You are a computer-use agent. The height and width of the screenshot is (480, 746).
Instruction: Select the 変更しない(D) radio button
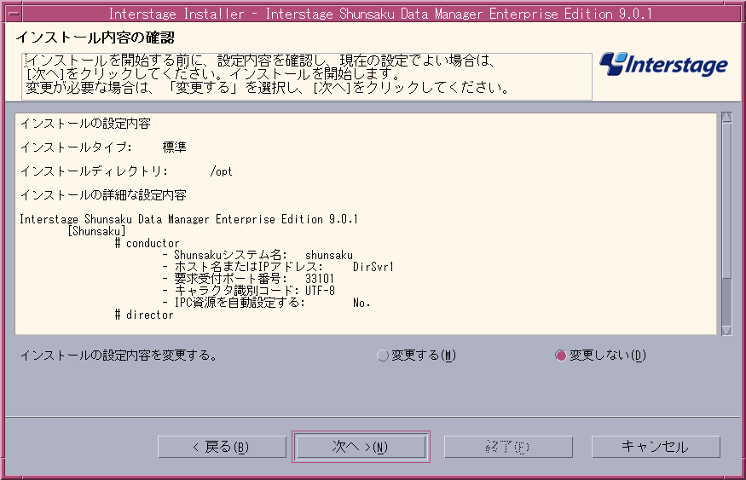click(x=600, y=356)
